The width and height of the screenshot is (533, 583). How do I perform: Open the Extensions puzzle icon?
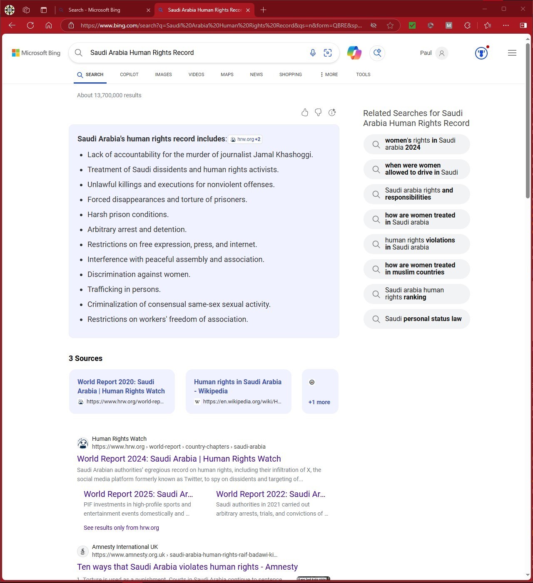[467, 25]
